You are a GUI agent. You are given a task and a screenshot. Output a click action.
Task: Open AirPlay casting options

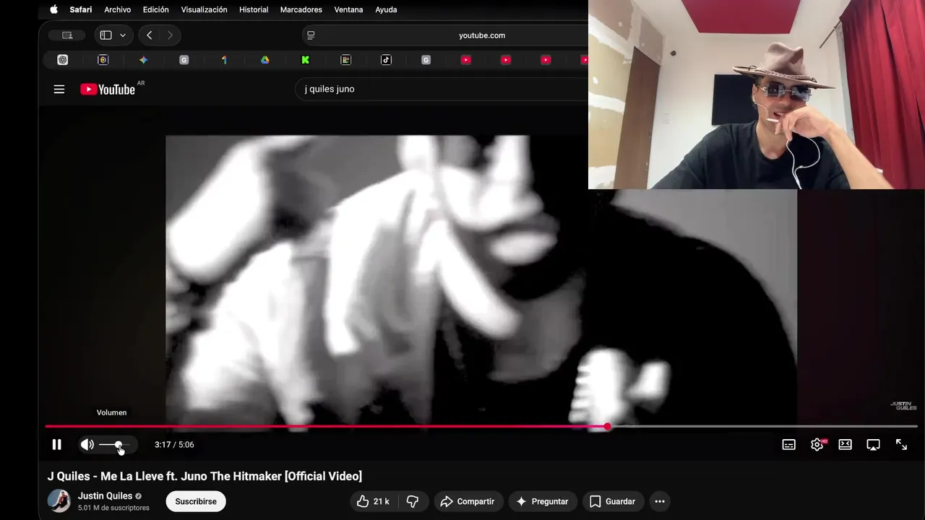(873, 445)
